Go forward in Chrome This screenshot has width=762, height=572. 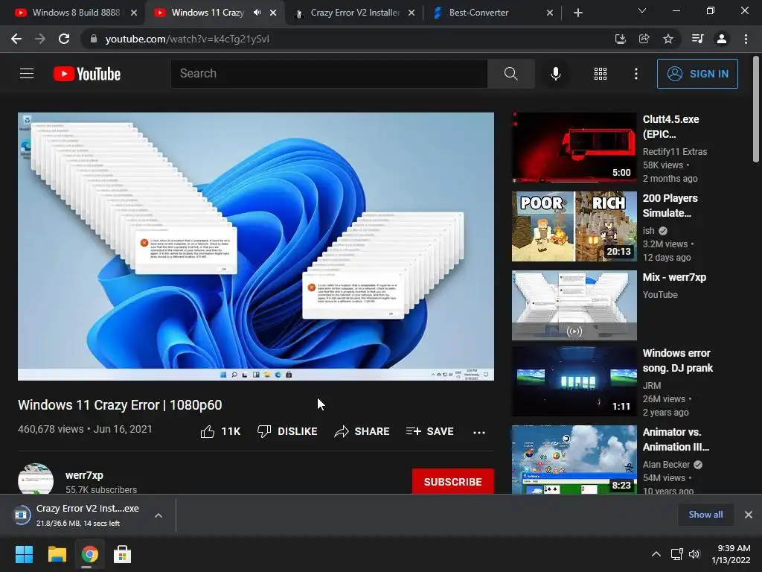[40, 39]
